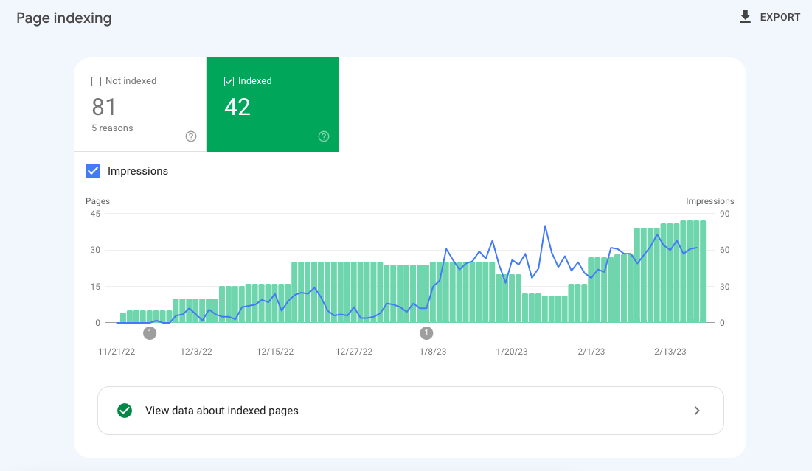Open View data about indexed pages
Viewport: 812px width, 471px height.
coord(222,411)
